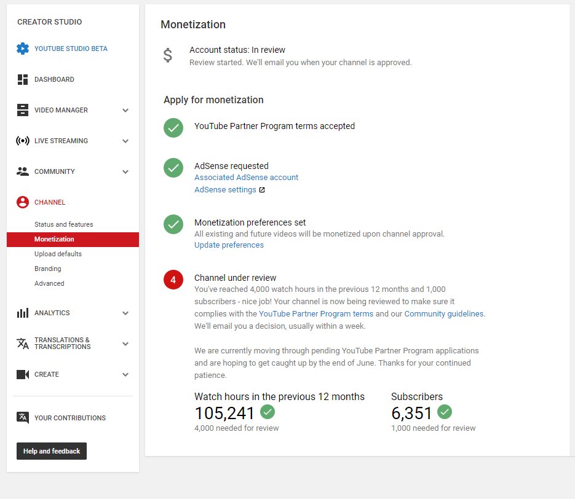The image size is (575, 499).
Task: Expand the Live Streaming chevron
Action: (125, 141)
